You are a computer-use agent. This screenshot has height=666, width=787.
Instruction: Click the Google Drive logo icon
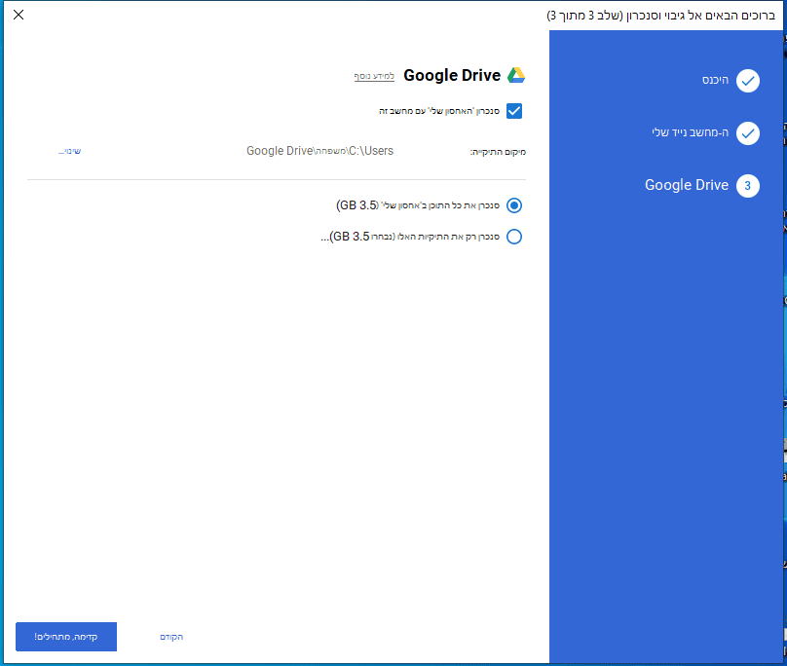(x=516, y=75)
